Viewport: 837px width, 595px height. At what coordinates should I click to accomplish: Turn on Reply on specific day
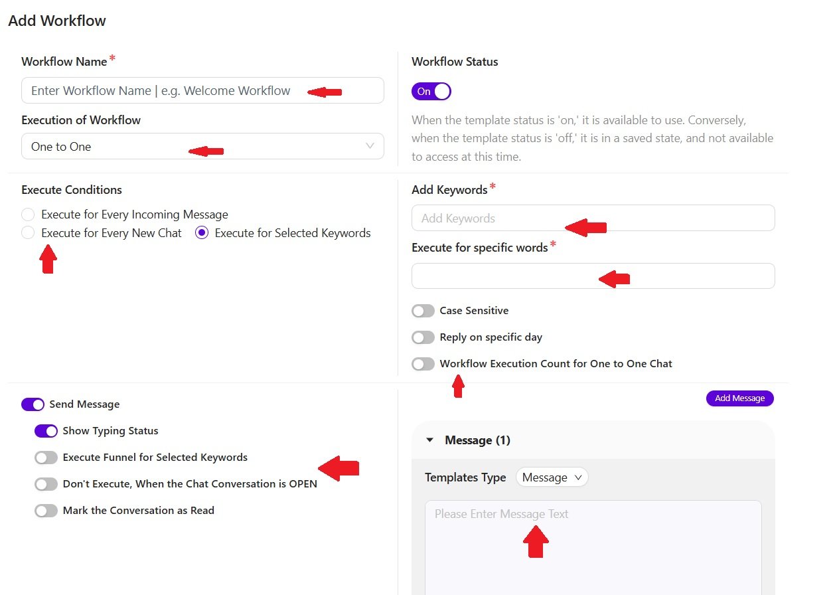(423, 337)
